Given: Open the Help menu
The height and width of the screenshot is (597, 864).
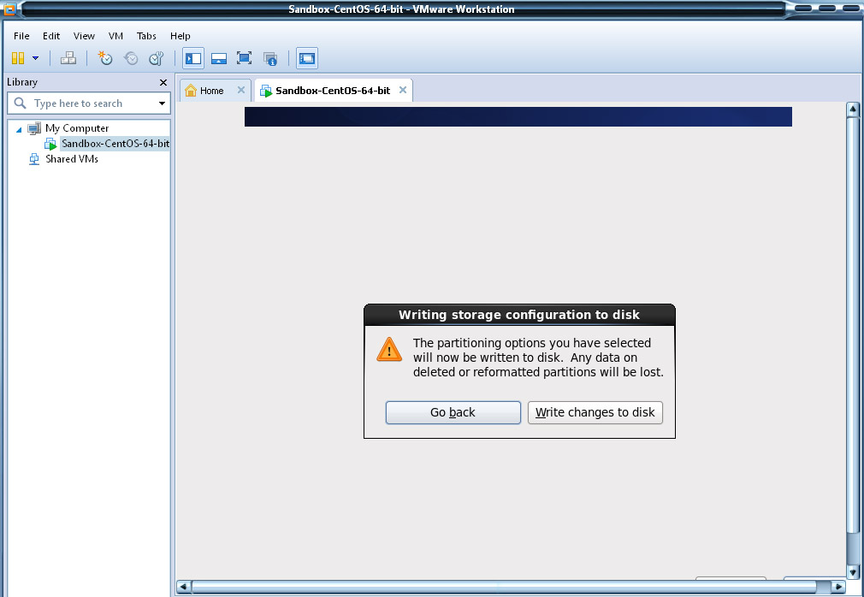Looking at the screenshot, I should [x=180, y=36].
